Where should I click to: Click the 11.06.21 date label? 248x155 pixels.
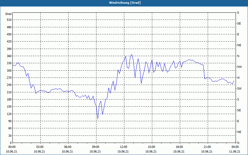point(235,152)
